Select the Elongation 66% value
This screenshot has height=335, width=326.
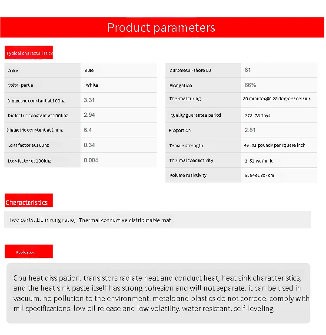click(250, 85)
